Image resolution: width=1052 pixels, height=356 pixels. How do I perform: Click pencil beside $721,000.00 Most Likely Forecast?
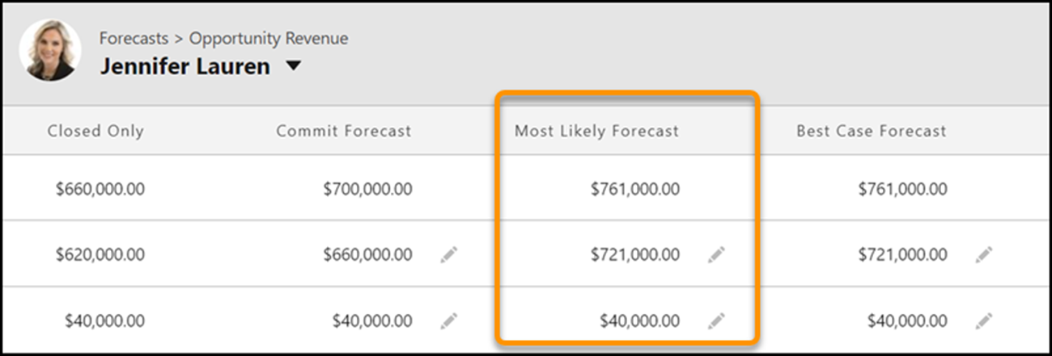[716, 255]
